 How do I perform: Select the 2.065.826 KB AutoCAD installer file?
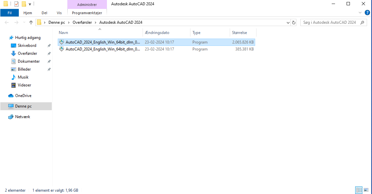pos(156,42)
